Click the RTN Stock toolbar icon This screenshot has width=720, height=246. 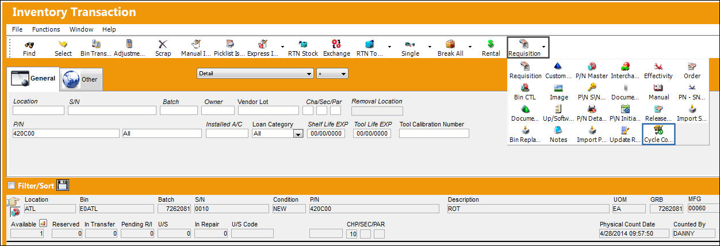tap(303, 44)
